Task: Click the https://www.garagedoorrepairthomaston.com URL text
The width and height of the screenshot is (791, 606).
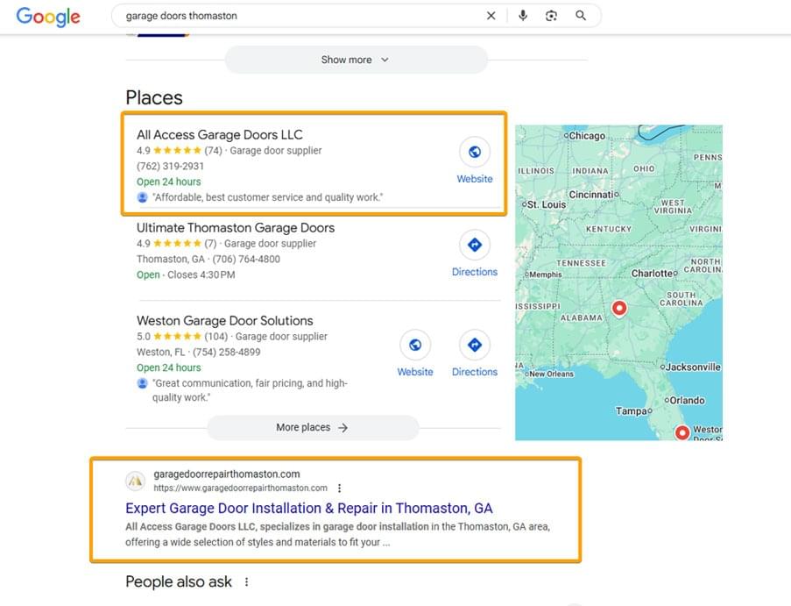Action: (240, 488)
